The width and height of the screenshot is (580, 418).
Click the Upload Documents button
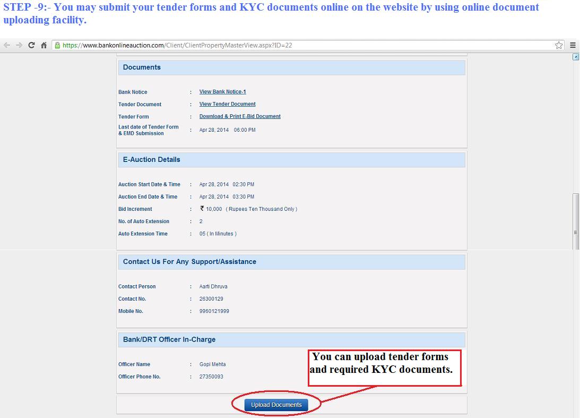[x=276, y=405]
